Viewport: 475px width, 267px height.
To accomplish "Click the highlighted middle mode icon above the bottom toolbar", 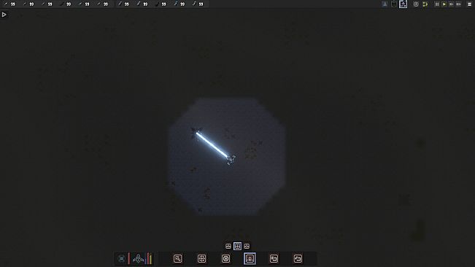I will (x=238, y=246).
